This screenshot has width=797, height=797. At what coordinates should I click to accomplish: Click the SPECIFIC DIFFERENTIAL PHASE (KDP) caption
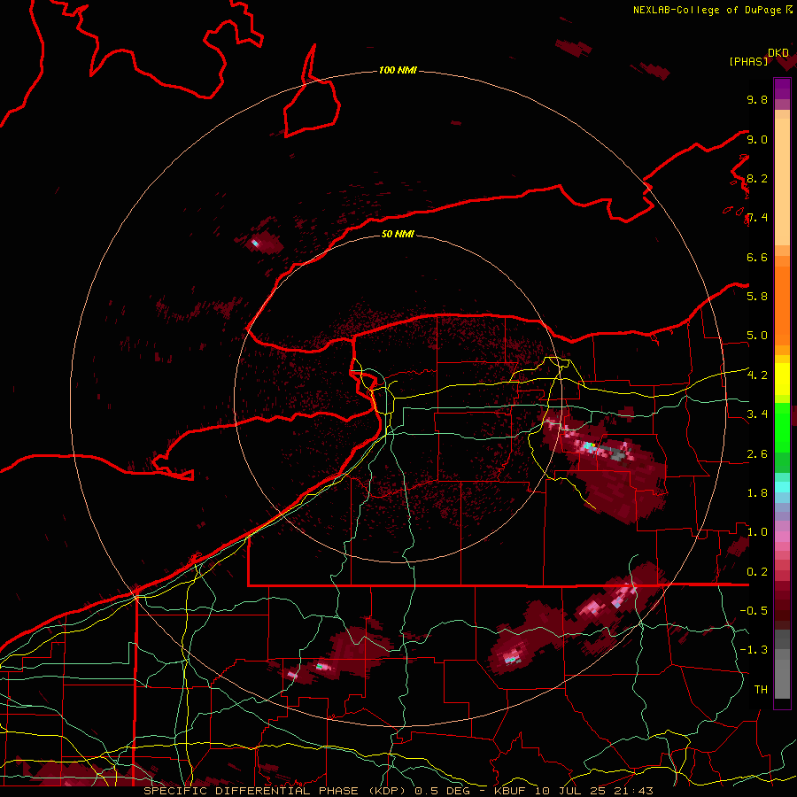pyautogui.click(x=276, y=791)
